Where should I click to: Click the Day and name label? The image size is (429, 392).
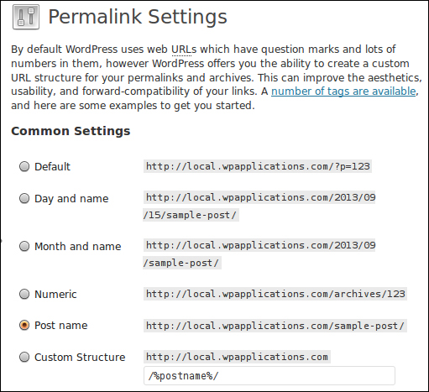click(71, 199)
